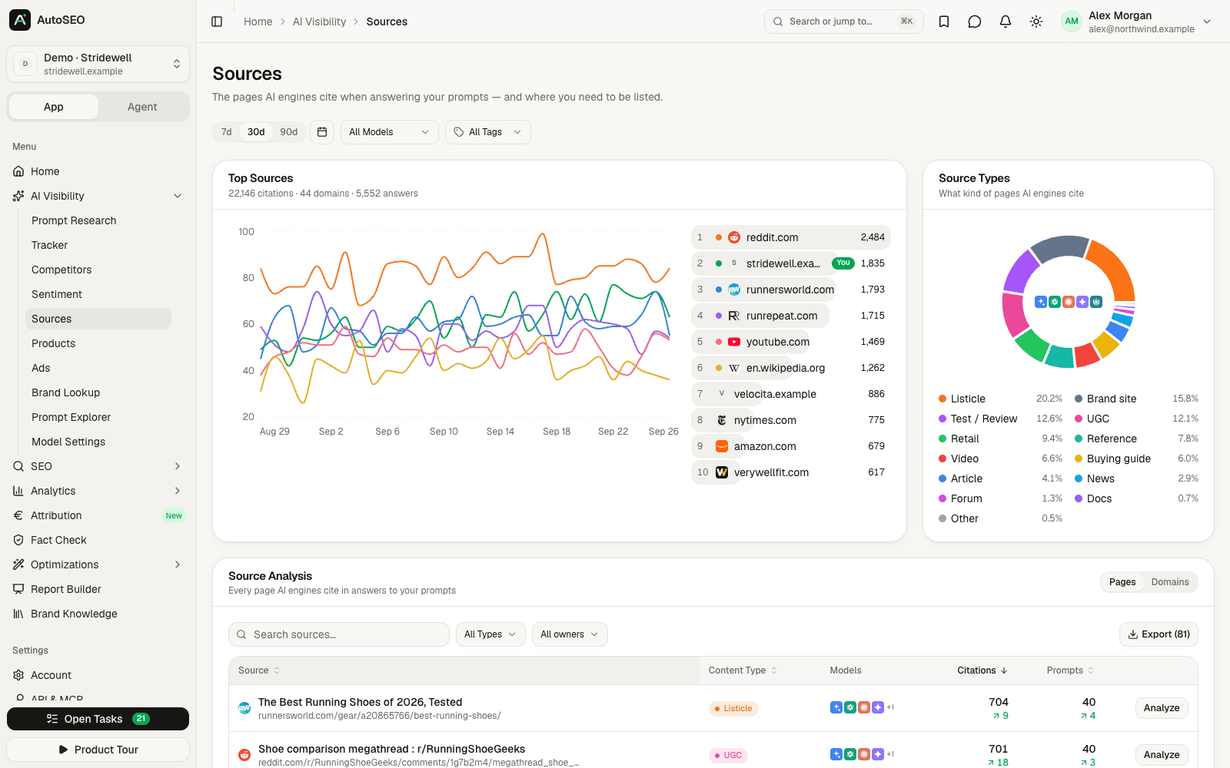1230x768 pixels.
Task: Navigate to Brand Lookup
Action: point(66,392)
